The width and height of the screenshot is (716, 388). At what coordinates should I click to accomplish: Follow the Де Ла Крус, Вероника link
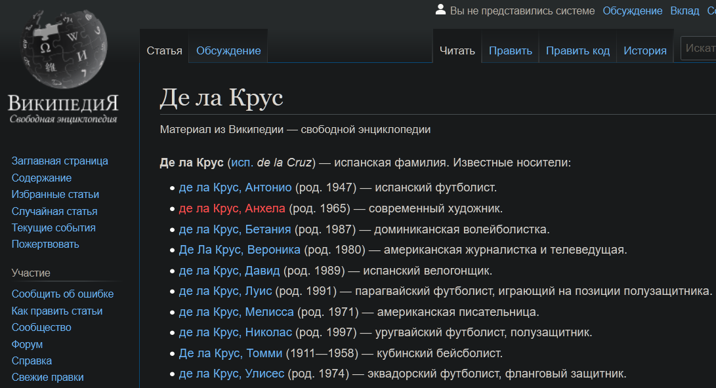[x=240, y=250]
